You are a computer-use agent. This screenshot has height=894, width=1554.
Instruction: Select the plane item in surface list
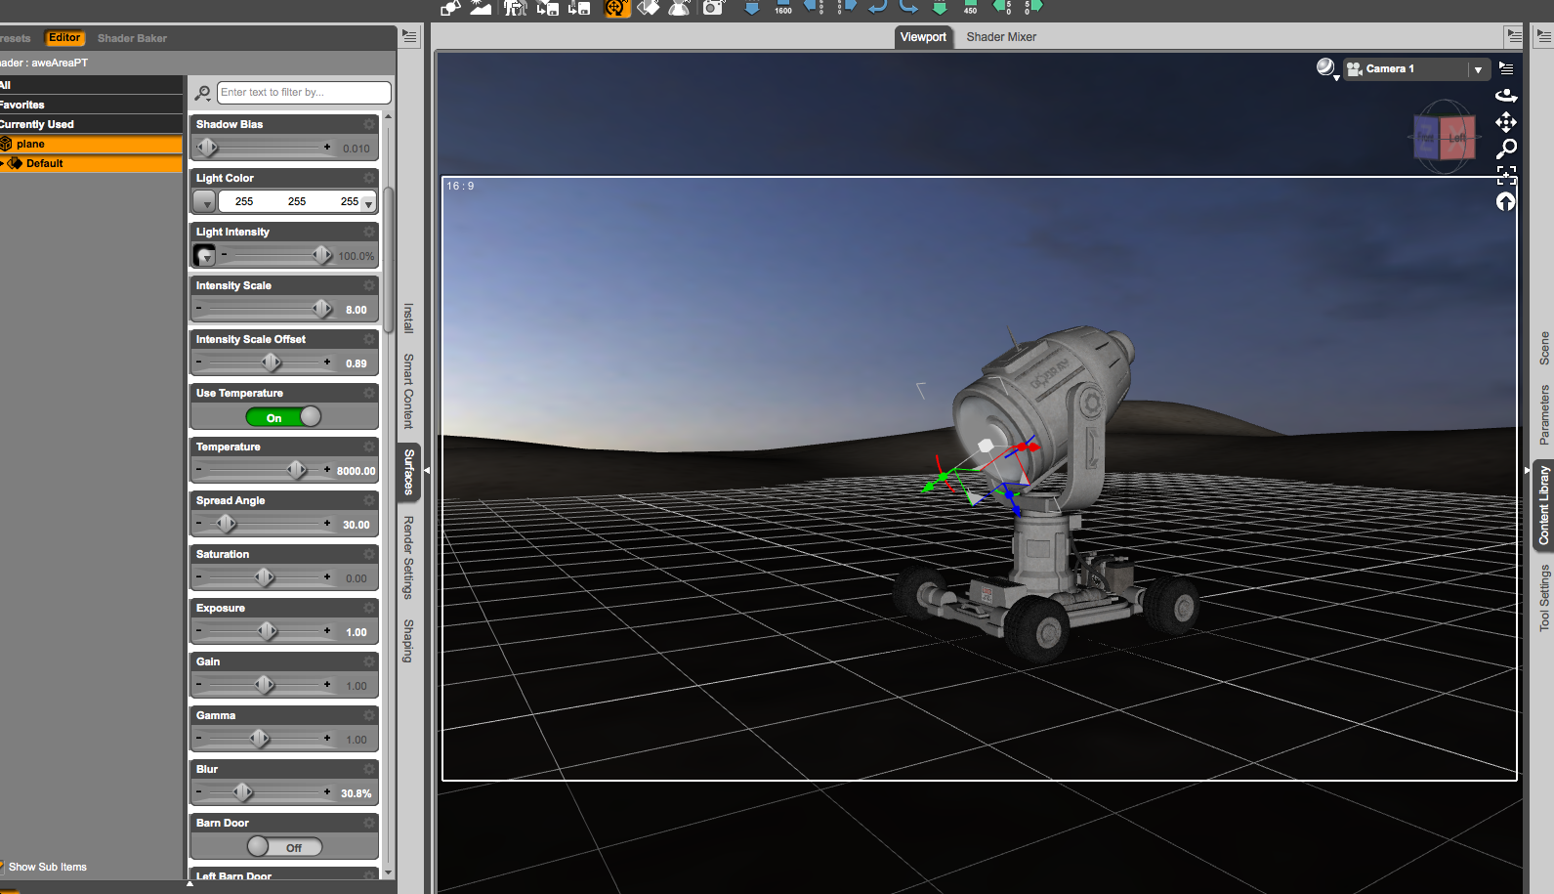91,144
